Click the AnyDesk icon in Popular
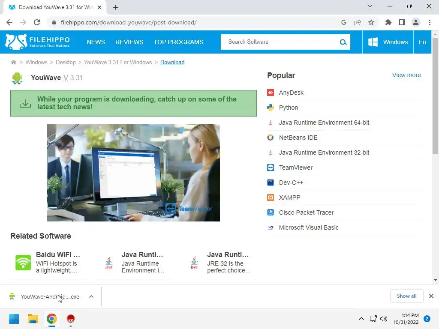Image resolution: width=439 pixels, height=329 pixels. (x=271, y=93)
